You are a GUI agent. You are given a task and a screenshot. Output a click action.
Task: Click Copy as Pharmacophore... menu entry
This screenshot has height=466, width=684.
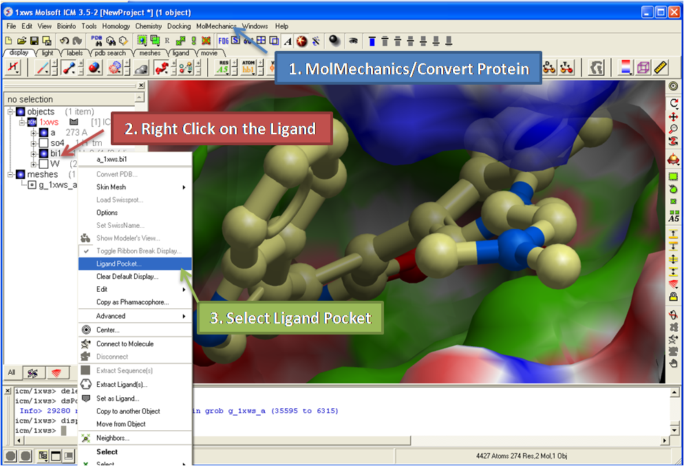point(136,302)
